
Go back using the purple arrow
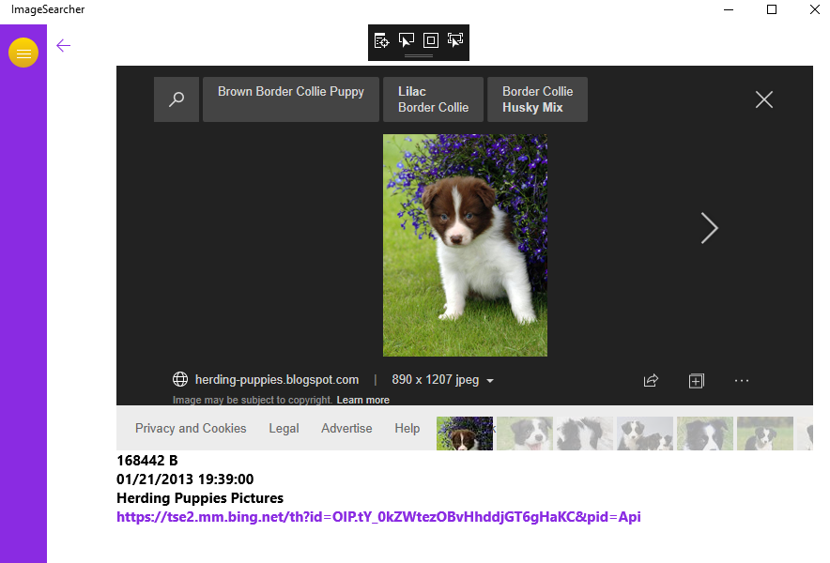63,45
